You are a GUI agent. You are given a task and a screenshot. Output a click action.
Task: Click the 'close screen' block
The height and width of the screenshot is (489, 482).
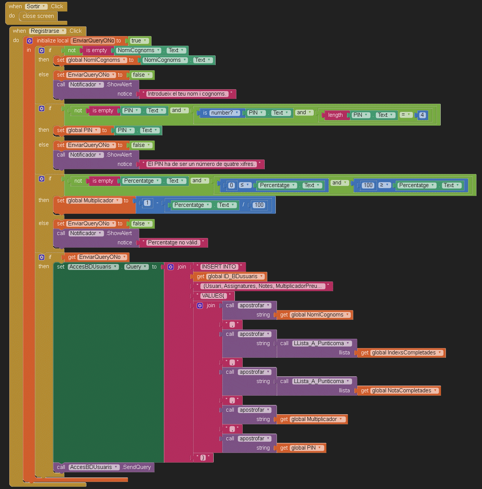click(38, 16)
